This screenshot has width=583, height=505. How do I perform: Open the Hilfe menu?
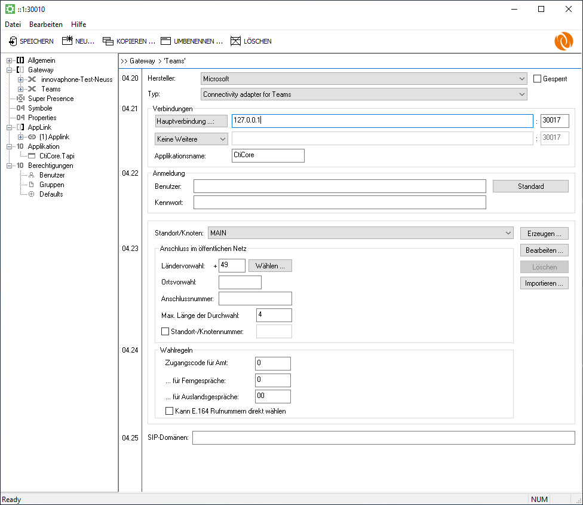(78, 25)
